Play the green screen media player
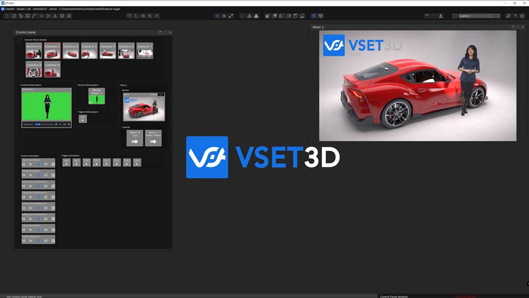The height and width of the screenshot is (298, 529). tap(60, 124)
